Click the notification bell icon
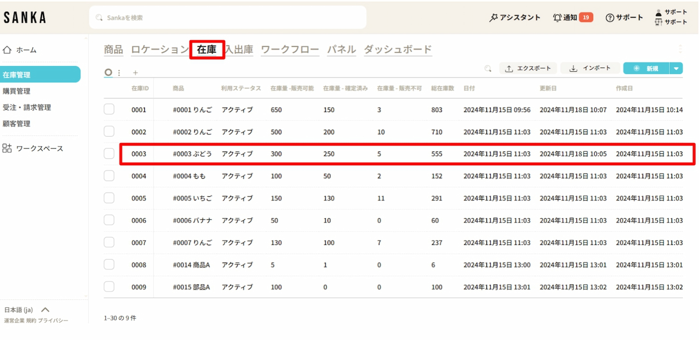699x340 pixels. pos(557,18)
